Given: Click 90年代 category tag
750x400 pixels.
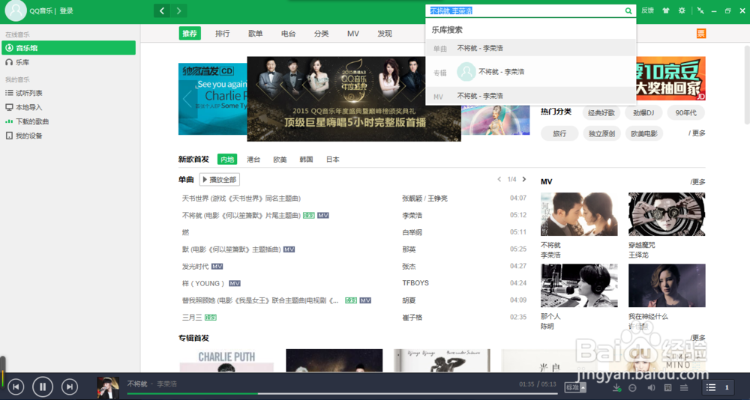Looking at the screenshot, I should [x=686, y=113].
